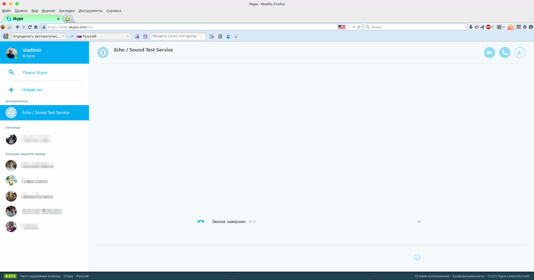Select the Skype browser tab
This screenshot has height=280, width=534.
tap(33, 19)
